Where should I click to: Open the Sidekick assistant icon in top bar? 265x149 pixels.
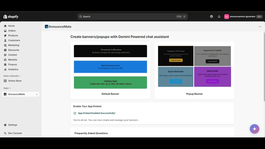click(x=211, y=17)
